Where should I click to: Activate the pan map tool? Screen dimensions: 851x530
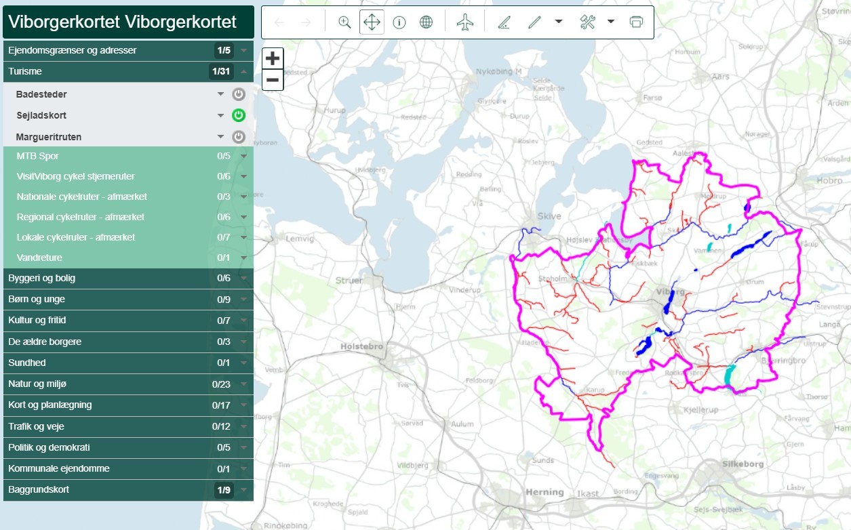[x=372, y=22]
